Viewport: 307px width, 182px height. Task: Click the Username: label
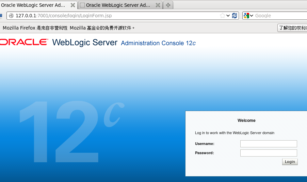(x=205, y=144)
